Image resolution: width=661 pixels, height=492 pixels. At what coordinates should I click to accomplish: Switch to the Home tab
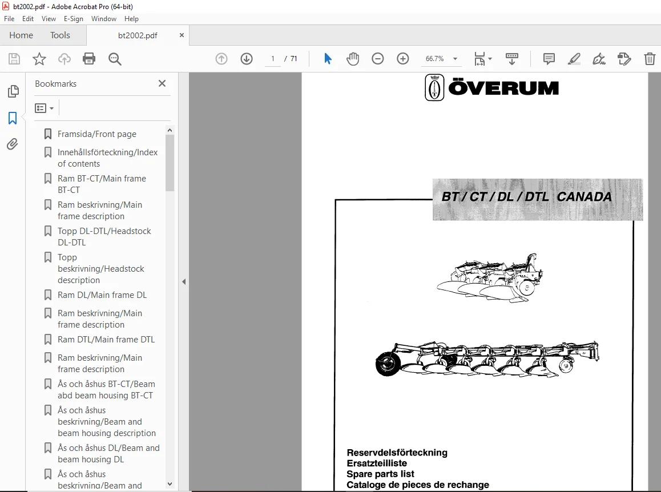(x=21, y=35)
